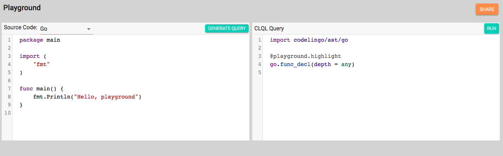The width and height of the screenshot is (503, 156).
Task: Click line number 5 in CLQL query gutter
Action: (x=260, y=73)
